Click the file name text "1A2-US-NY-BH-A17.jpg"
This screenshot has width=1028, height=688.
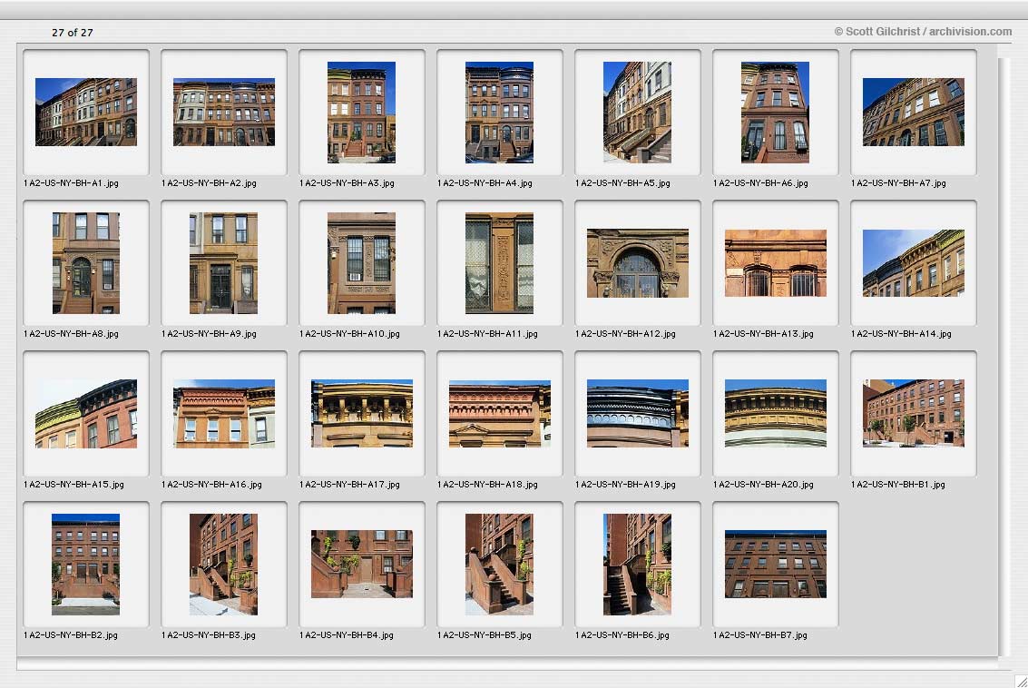[x=350, y=486]
